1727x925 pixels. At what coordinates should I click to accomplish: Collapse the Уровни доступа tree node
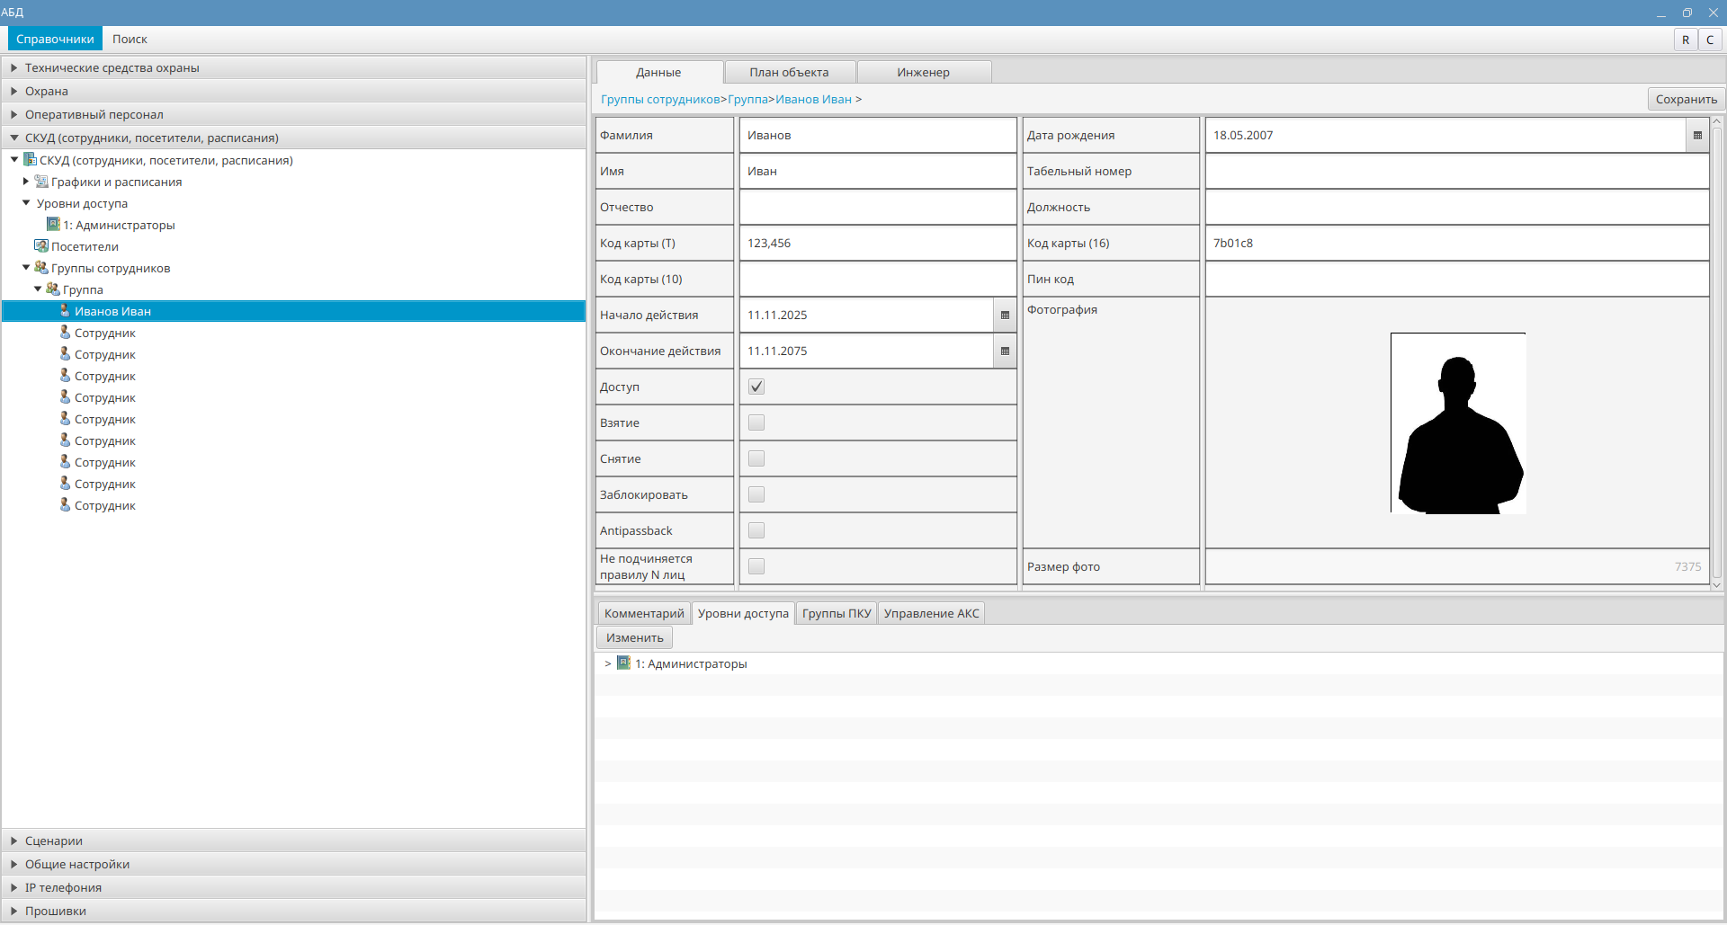pos(26,203)
